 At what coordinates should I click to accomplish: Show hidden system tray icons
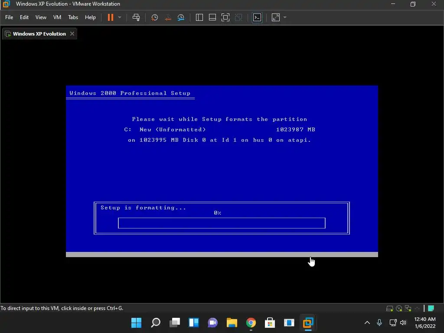point(367,323)
